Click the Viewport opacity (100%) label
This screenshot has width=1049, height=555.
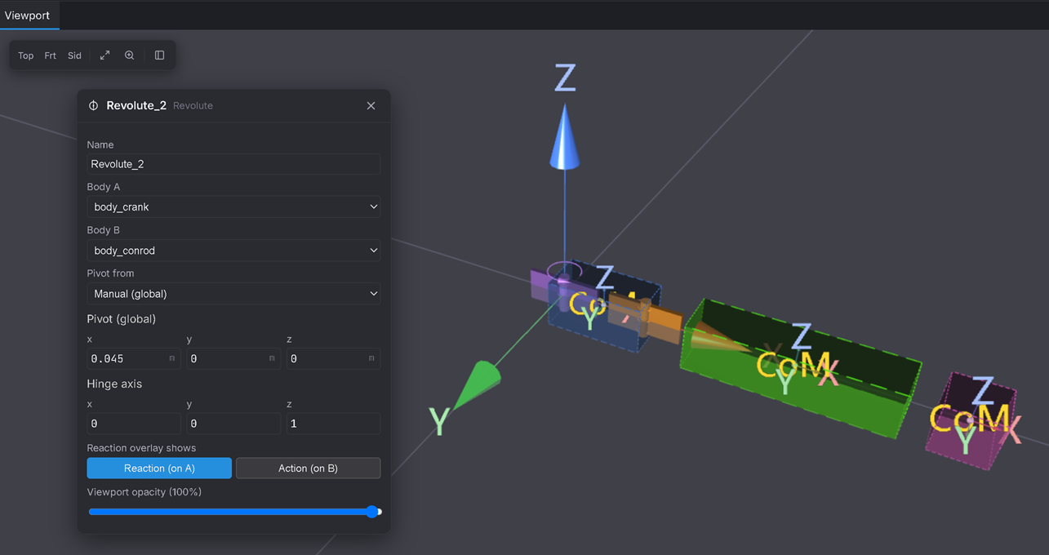144,492
